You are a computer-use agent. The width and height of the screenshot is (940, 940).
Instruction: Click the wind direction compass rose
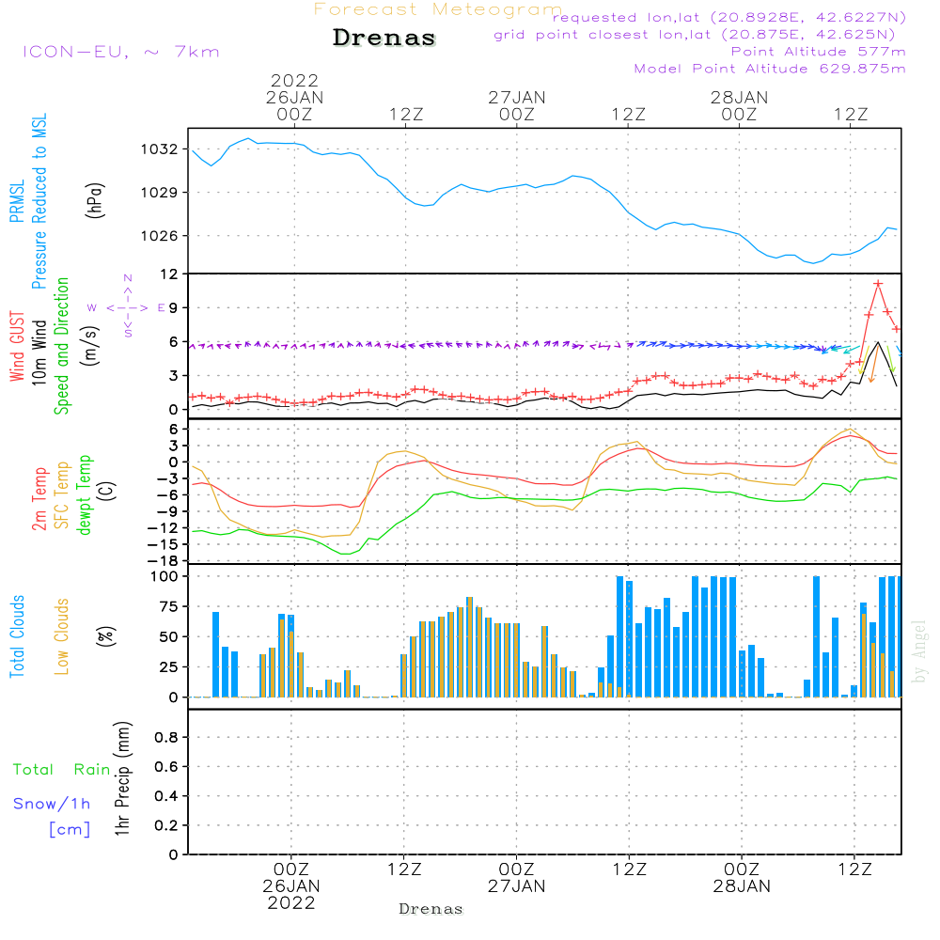128,306
